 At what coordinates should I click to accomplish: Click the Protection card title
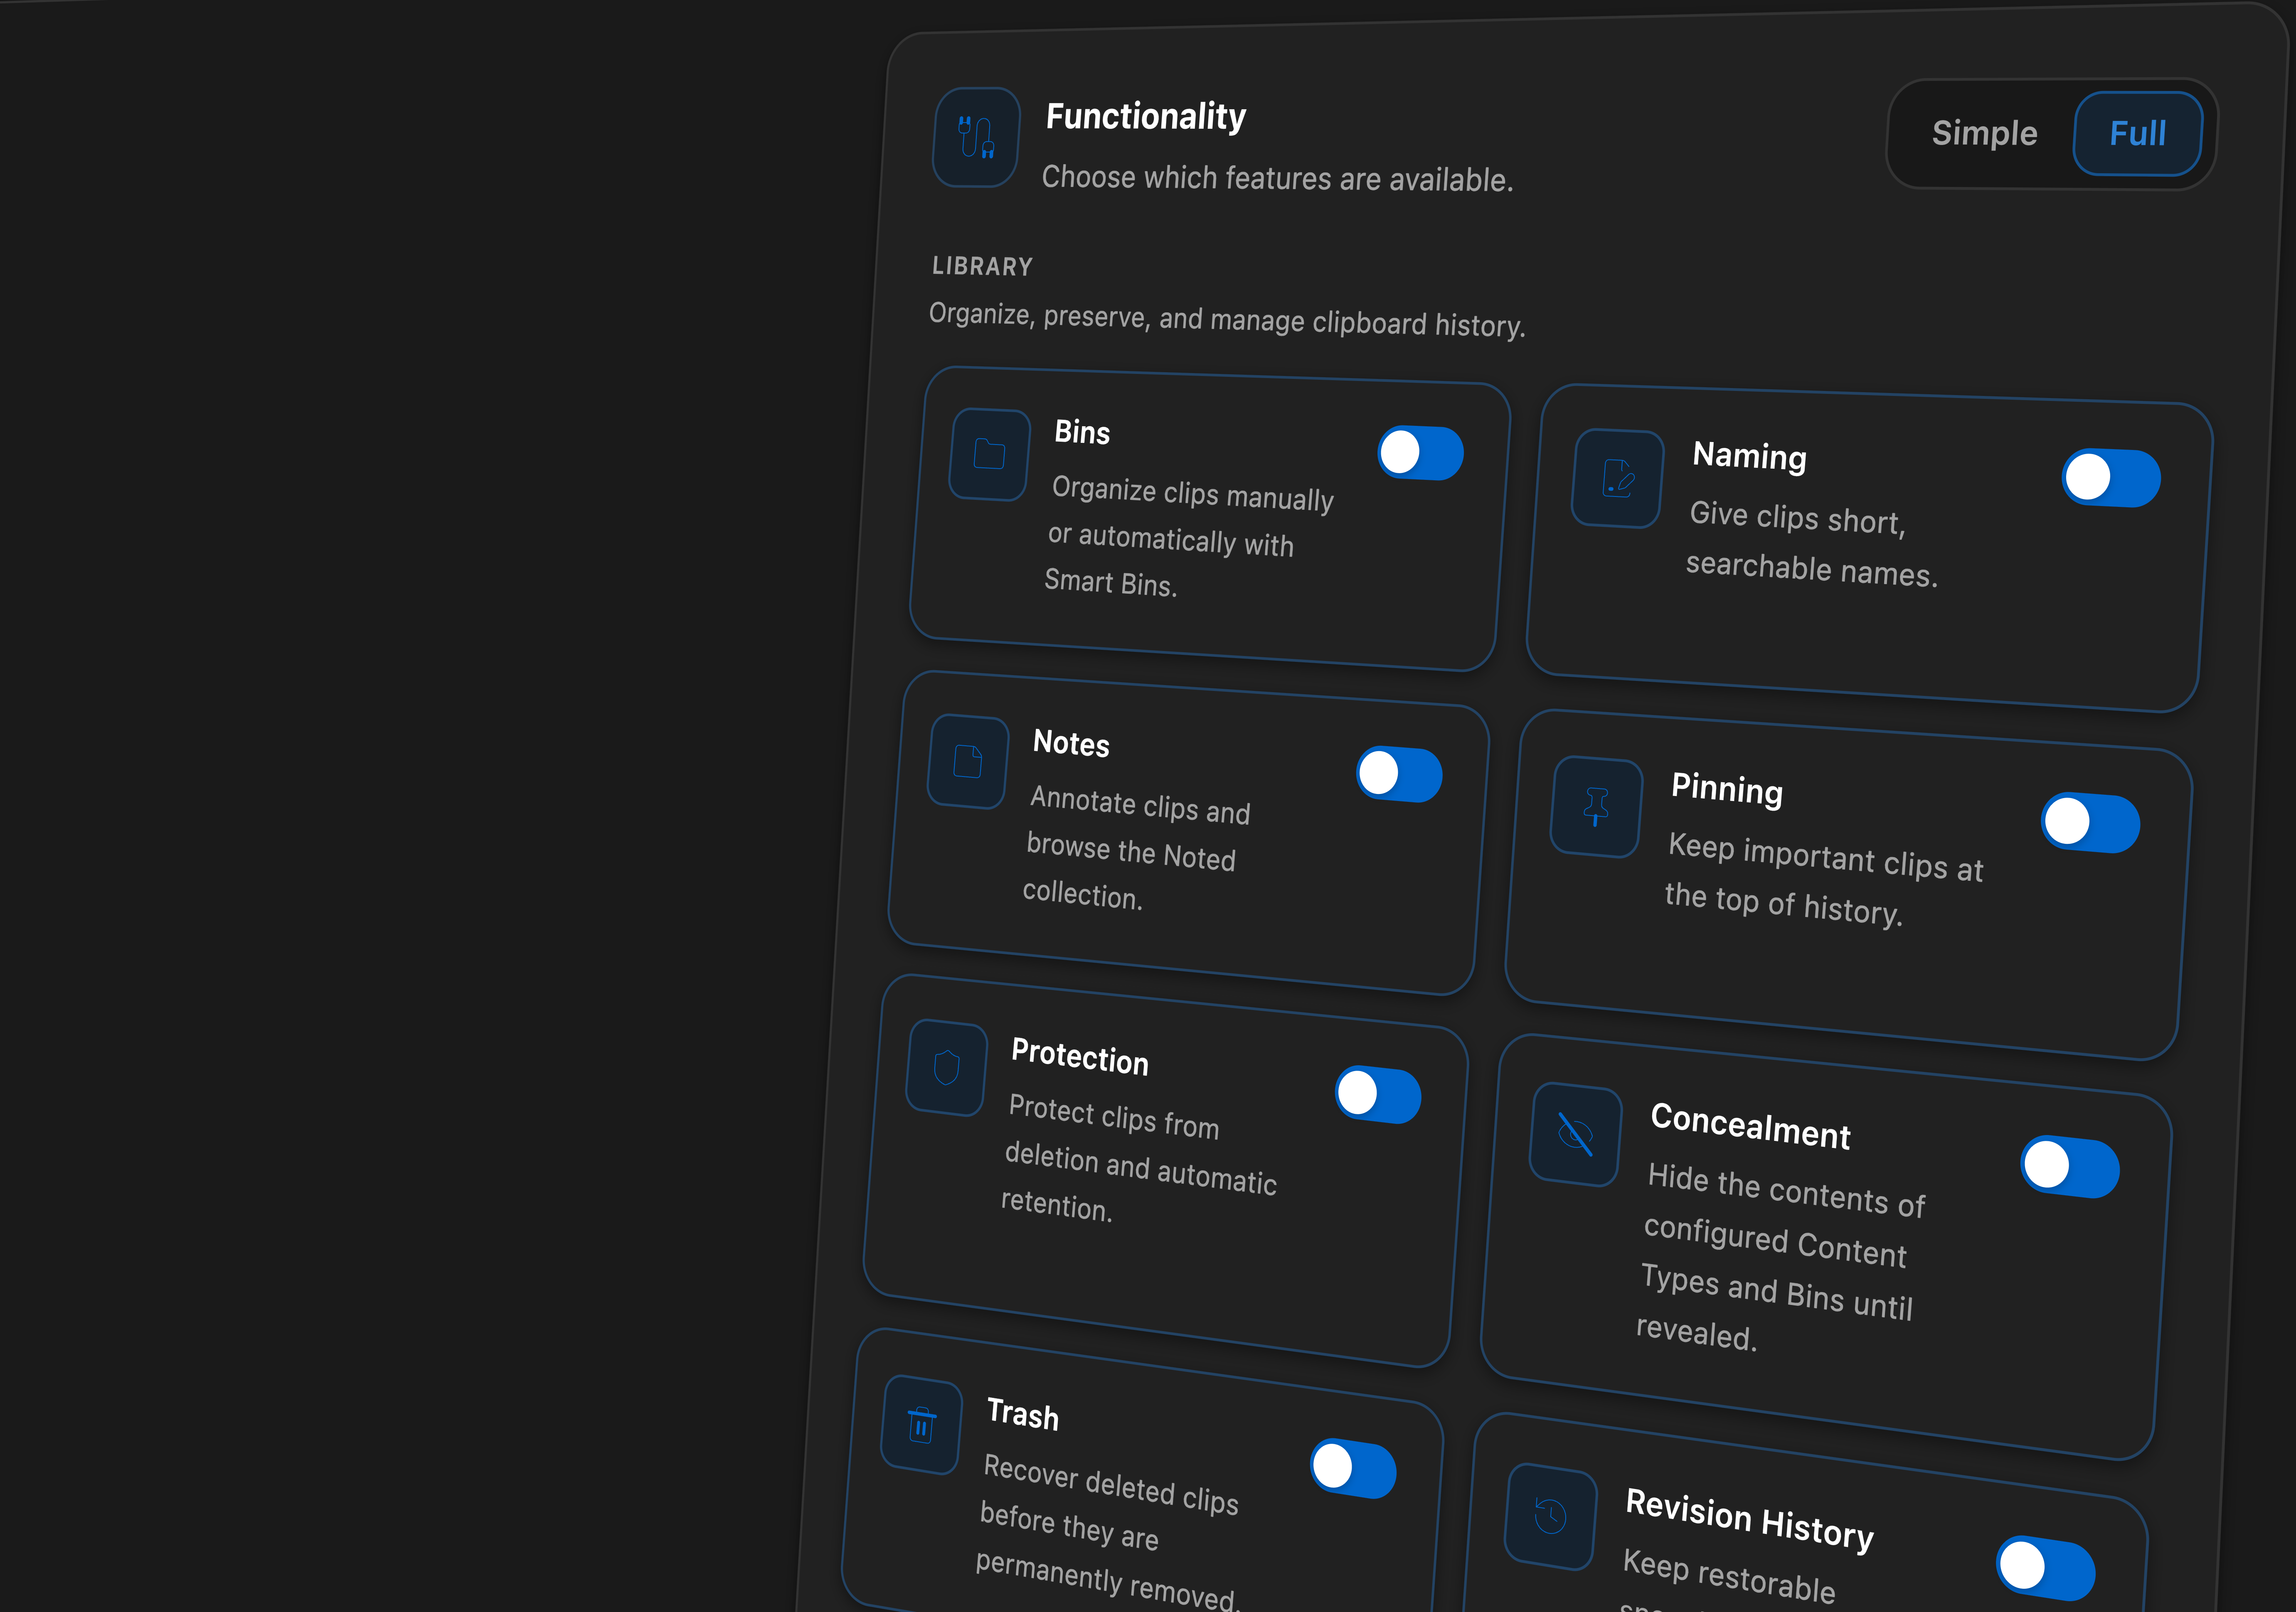click(x=1080, y=1057)
